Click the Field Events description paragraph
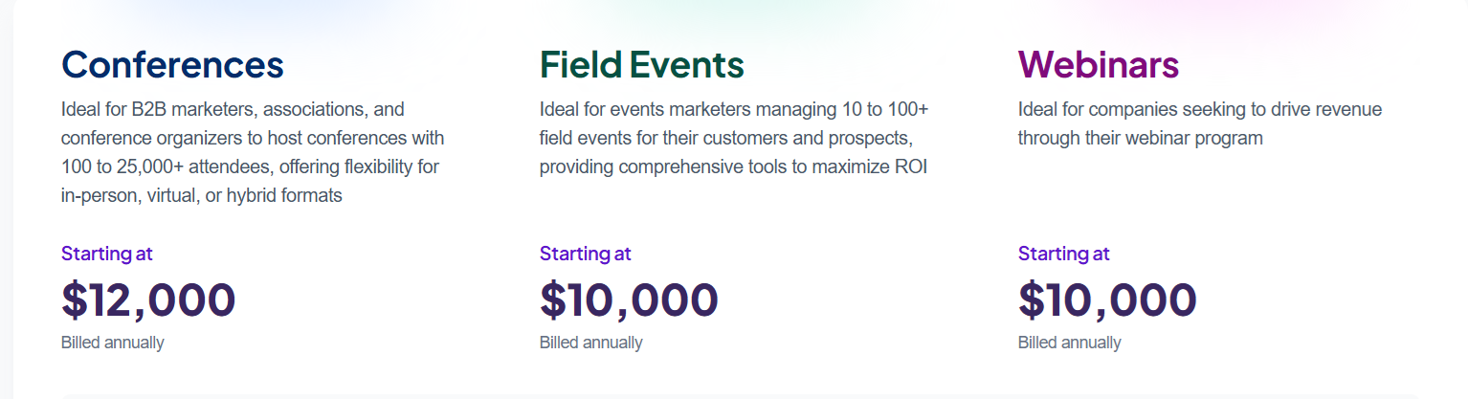 pyautogui.click(x=733, y=138)
